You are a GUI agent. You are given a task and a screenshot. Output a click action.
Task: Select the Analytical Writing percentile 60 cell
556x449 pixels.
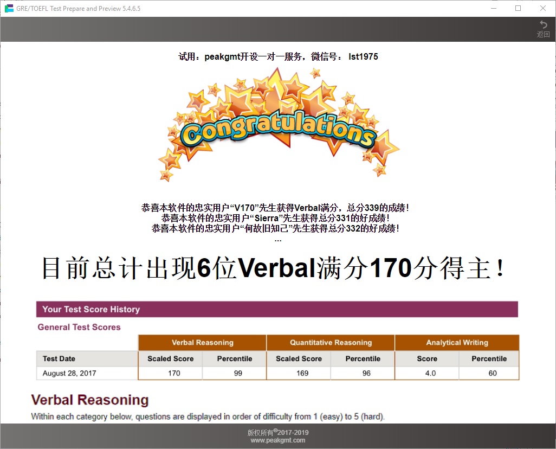coord(489,373)
